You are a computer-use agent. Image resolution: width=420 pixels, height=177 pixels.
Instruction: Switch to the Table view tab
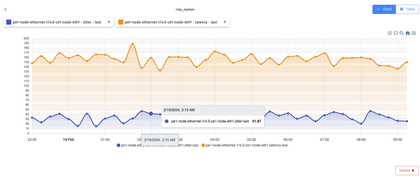tap(407, 9)
